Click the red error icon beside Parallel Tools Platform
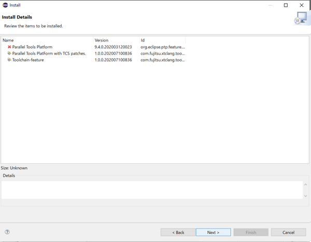Image resolution: width=311 pixels, height=242 pixels. pos(9,47)
